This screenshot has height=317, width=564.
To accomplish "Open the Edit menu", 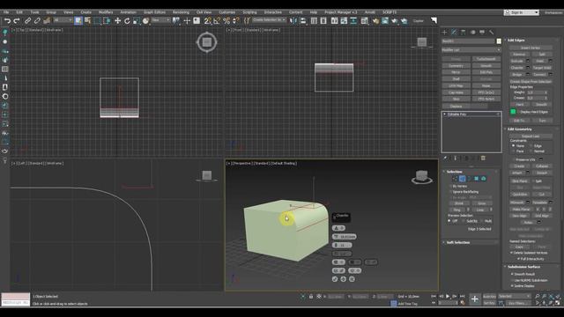I will tap(19, 12).
